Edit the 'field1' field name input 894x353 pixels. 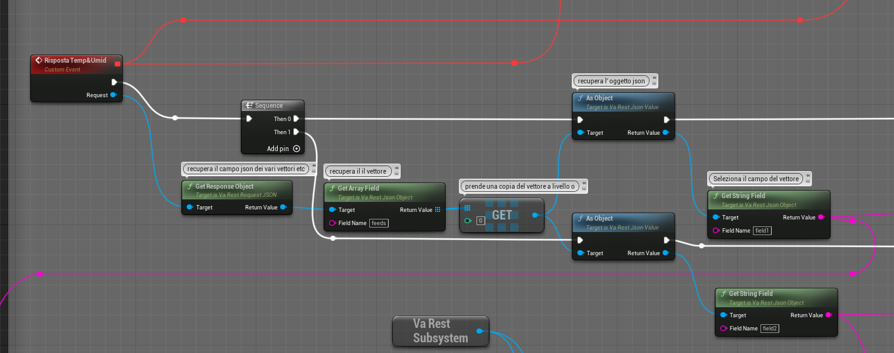(762, 230)
